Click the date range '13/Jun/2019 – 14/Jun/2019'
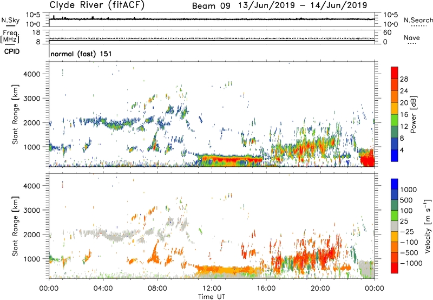 (303, 5)
